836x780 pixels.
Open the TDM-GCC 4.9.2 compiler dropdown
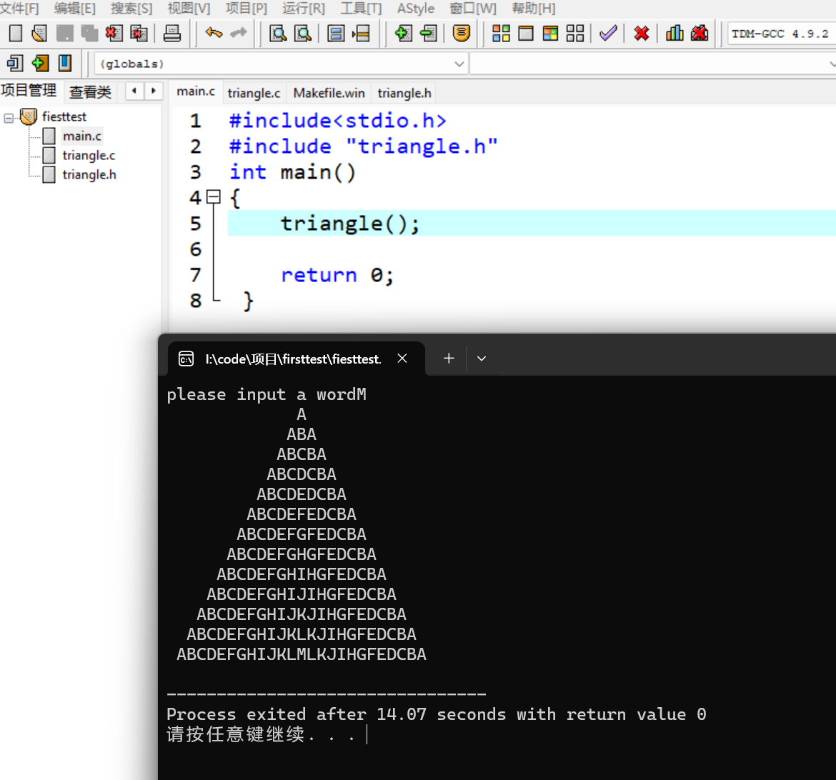pos(781,34)
